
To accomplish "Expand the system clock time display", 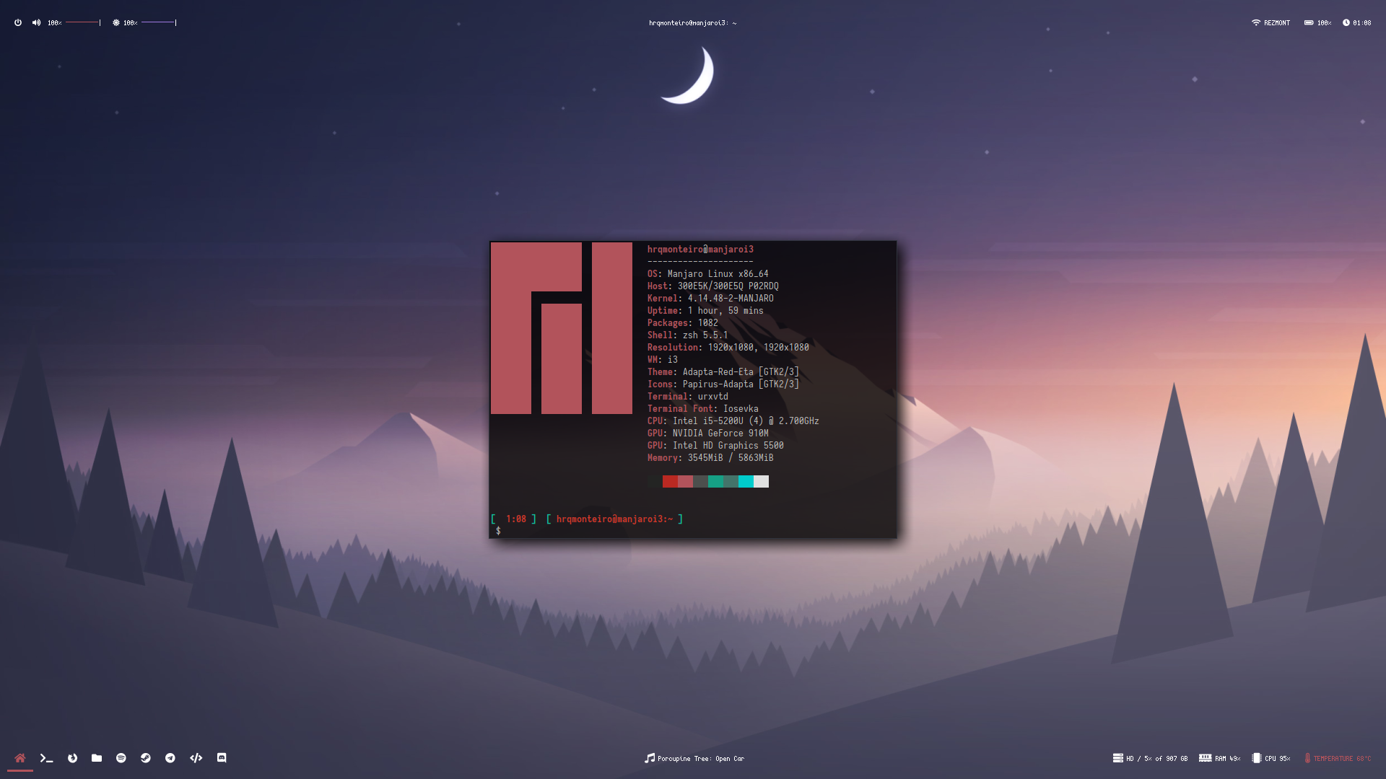I will [1361, 23].
